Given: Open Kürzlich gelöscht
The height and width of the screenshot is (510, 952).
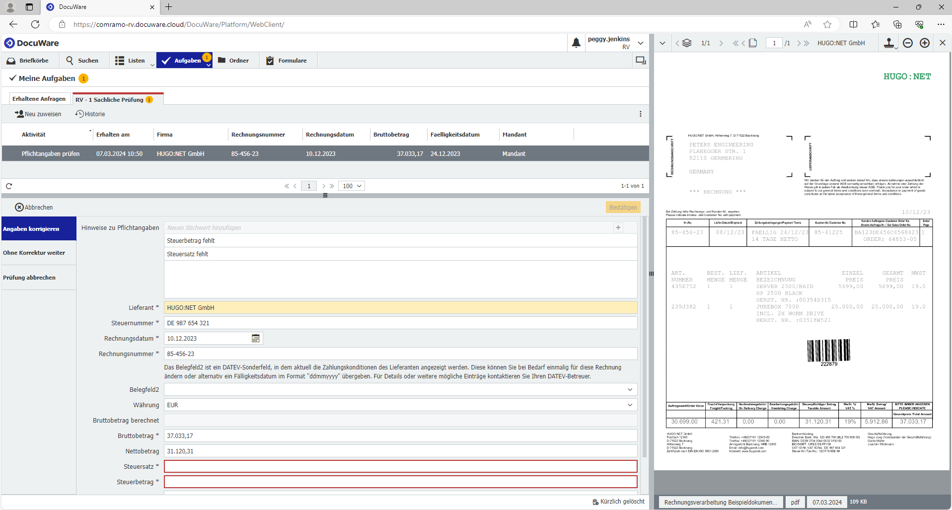Looking at the screenshot, I should [x=618, y=502].
